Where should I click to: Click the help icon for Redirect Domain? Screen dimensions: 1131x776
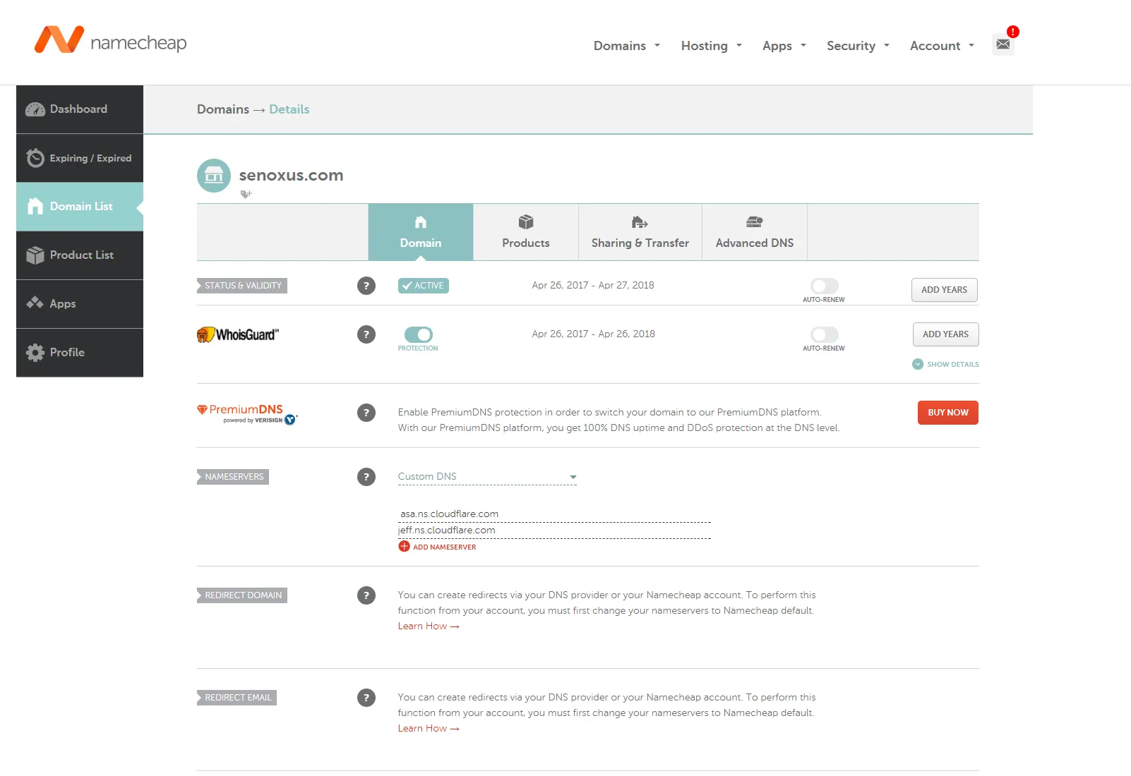(x=366, y=595)
